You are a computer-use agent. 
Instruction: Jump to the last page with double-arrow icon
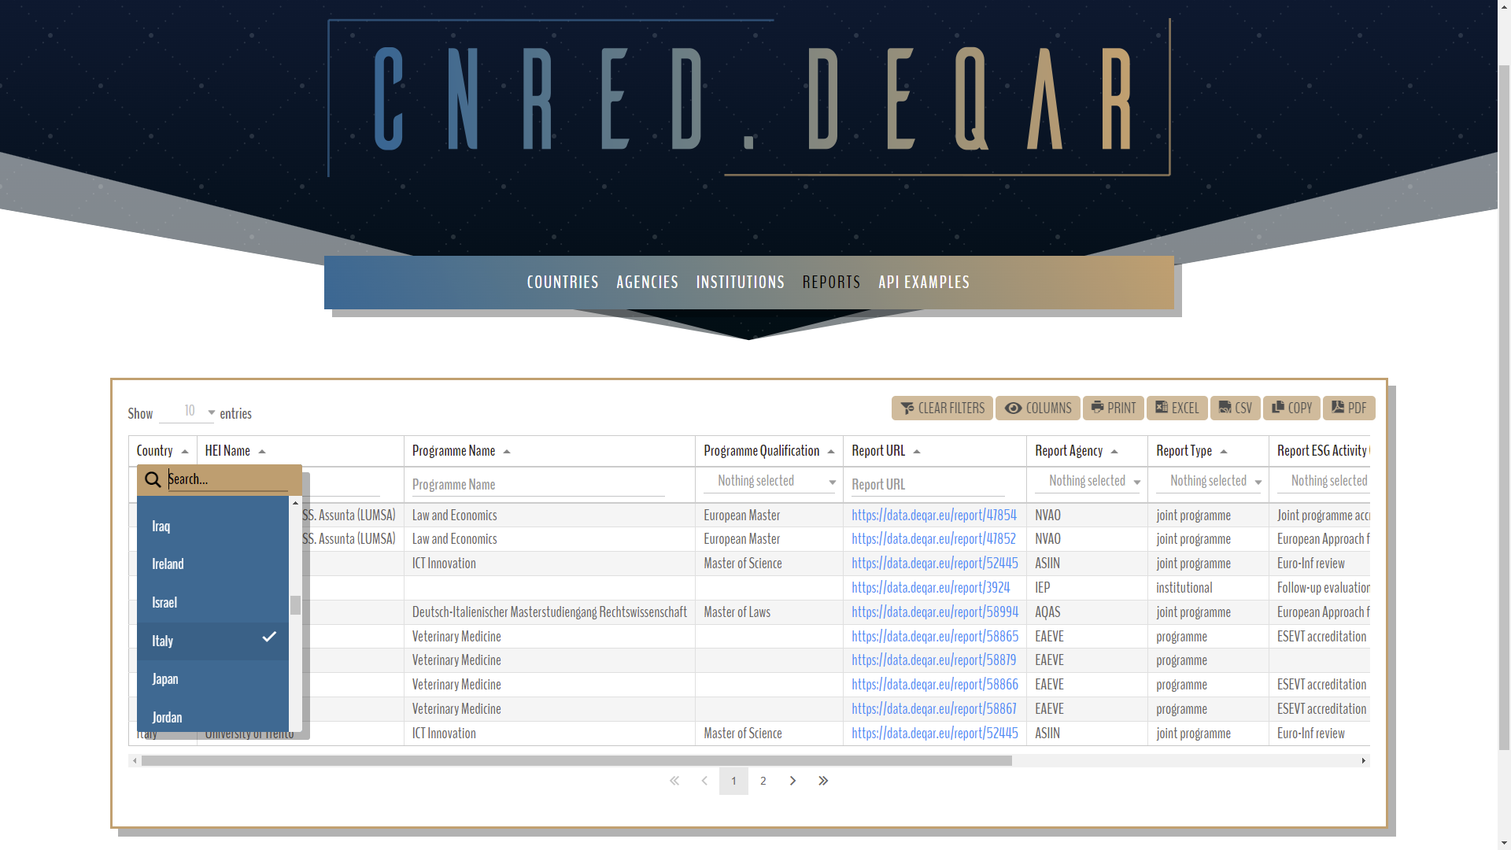pos(823,781)
